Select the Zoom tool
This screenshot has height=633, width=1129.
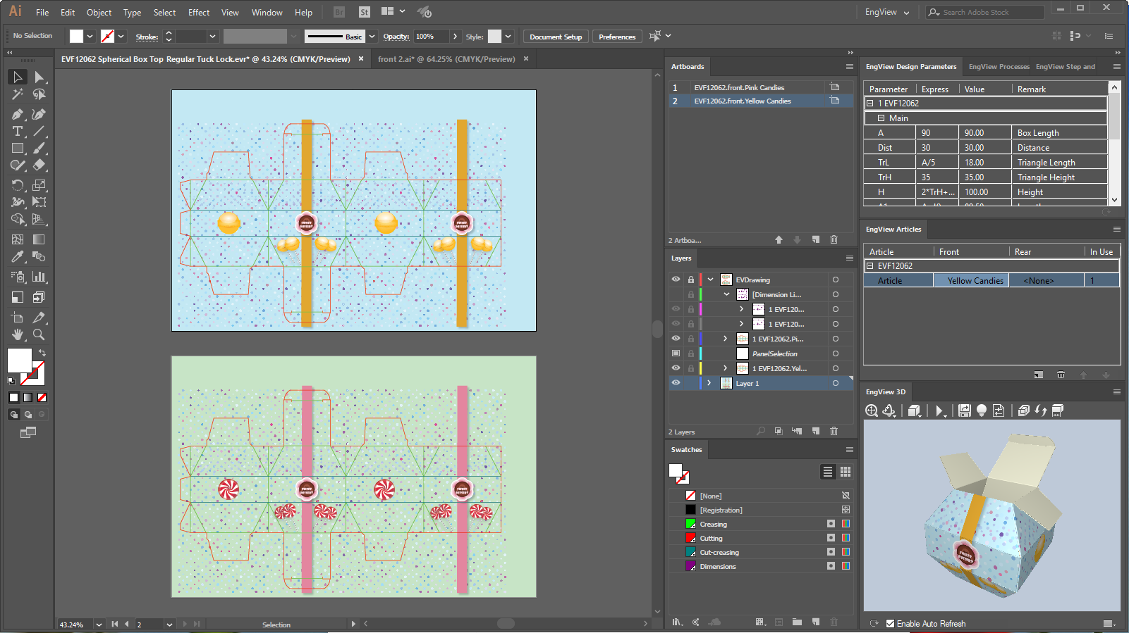[x=39, y=335]
